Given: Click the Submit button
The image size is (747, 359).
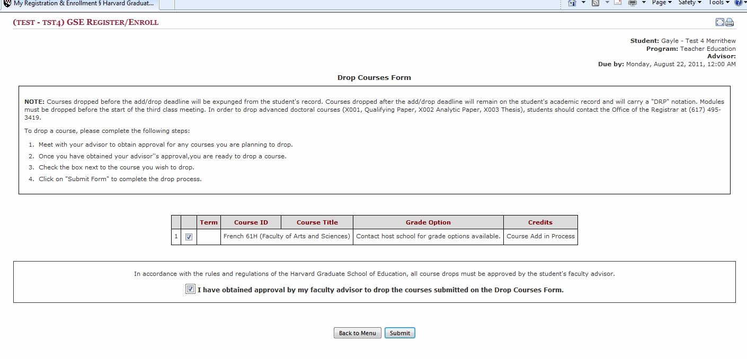Looking at the screenshot, I should click(399, 333).
